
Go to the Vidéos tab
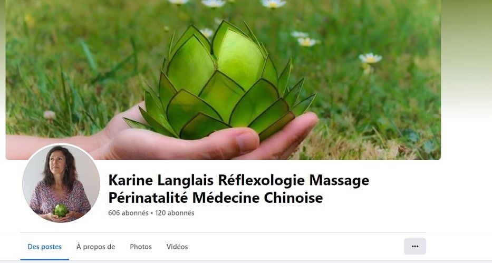coord(177,247)
